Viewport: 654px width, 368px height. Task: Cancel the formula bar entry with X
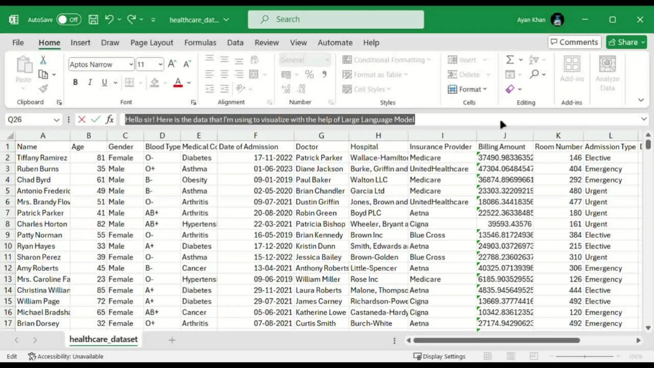coord(82,119)
